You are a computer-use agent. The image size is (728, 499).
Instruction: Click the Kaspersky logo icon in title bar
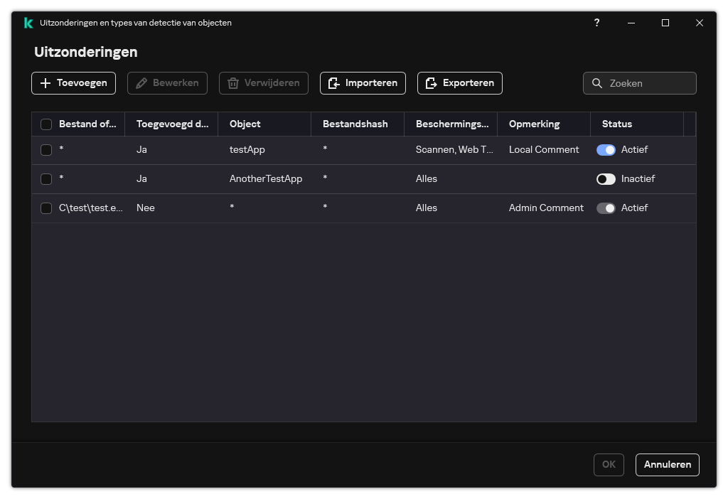[x=28, y=23]
